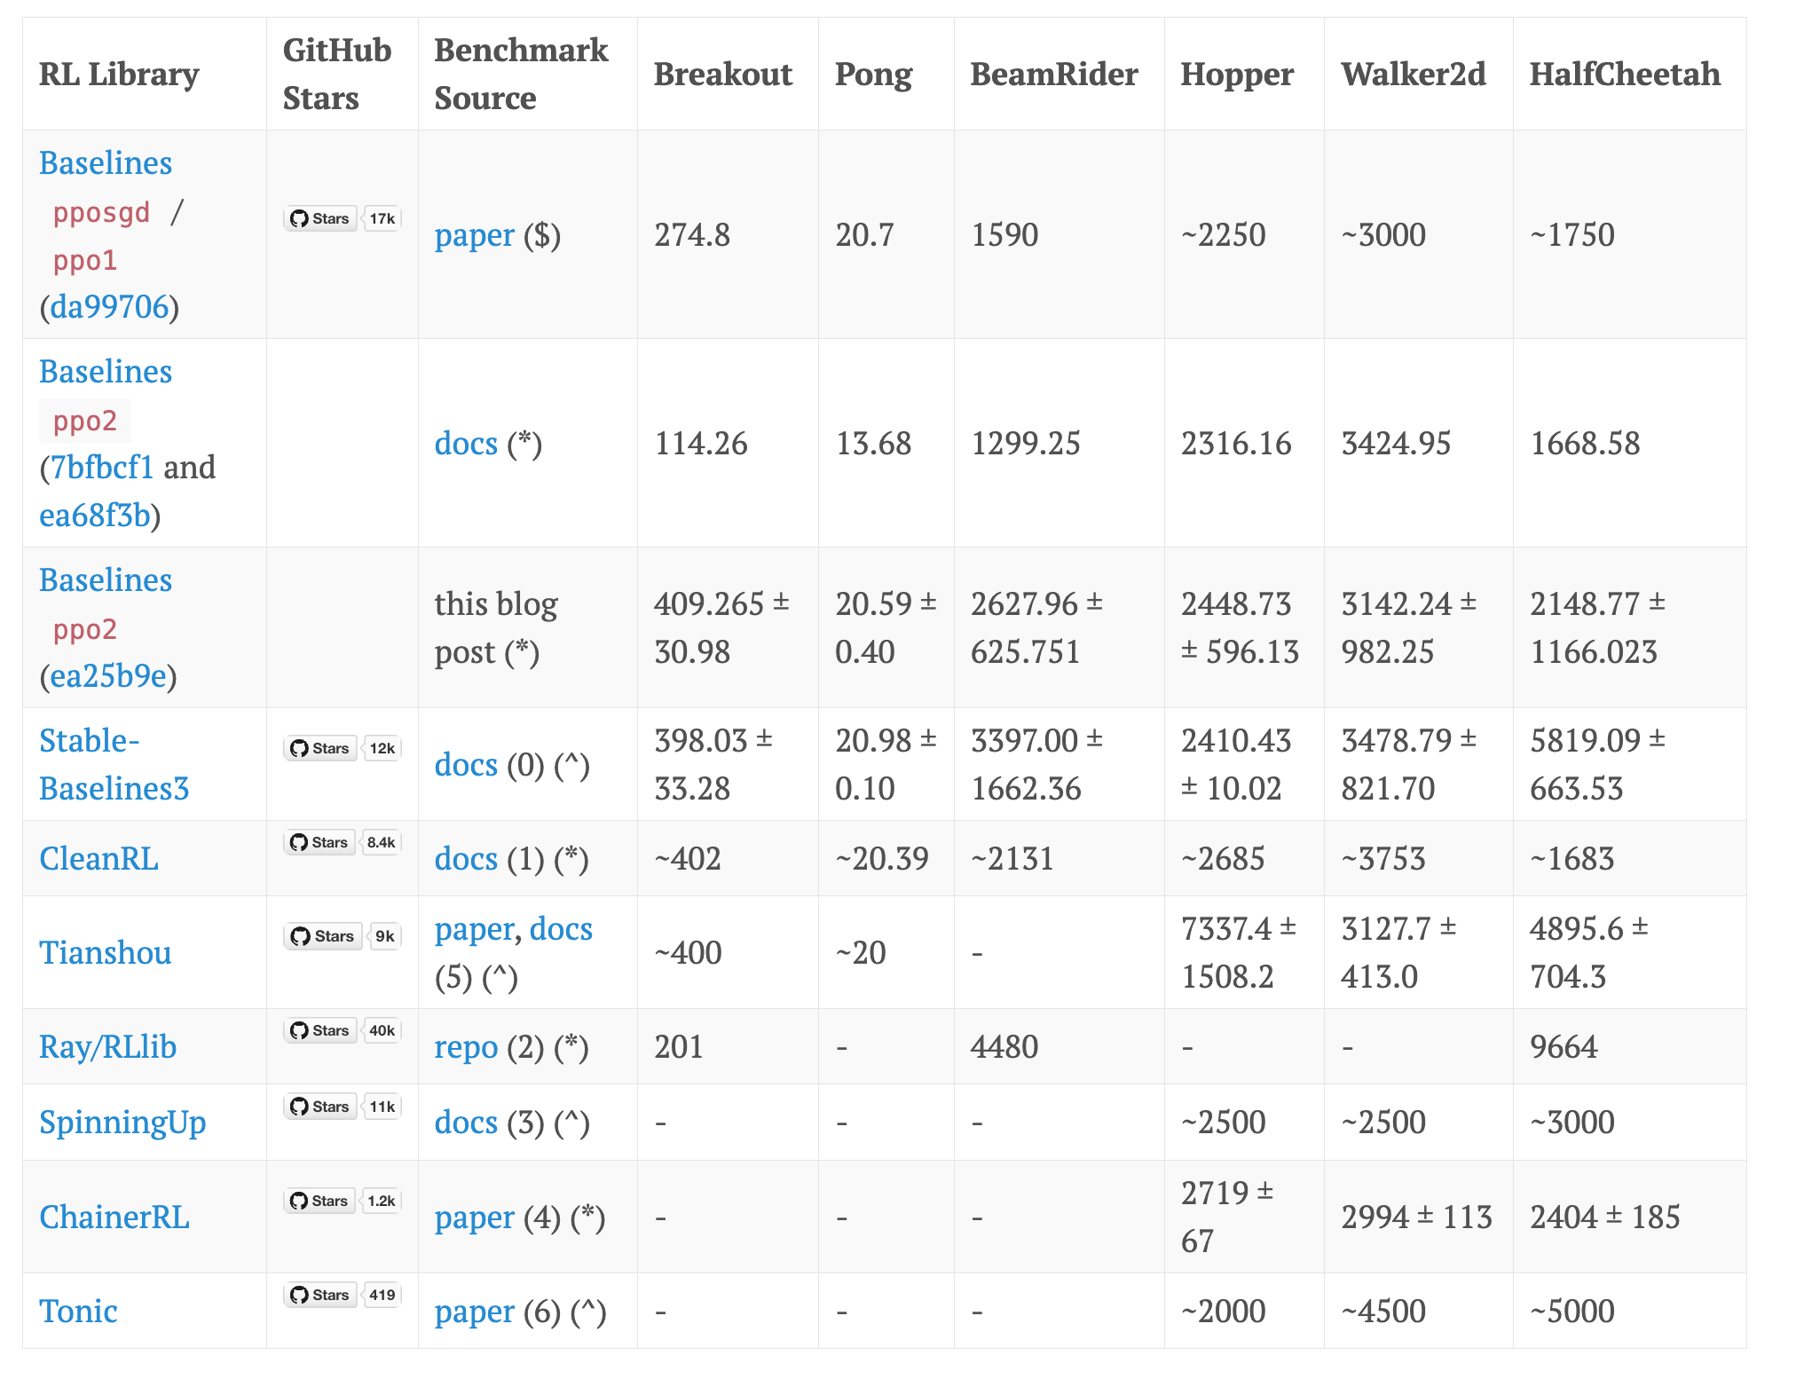
Task: Open the Baselines pposgd paper link
Action: 474,235
